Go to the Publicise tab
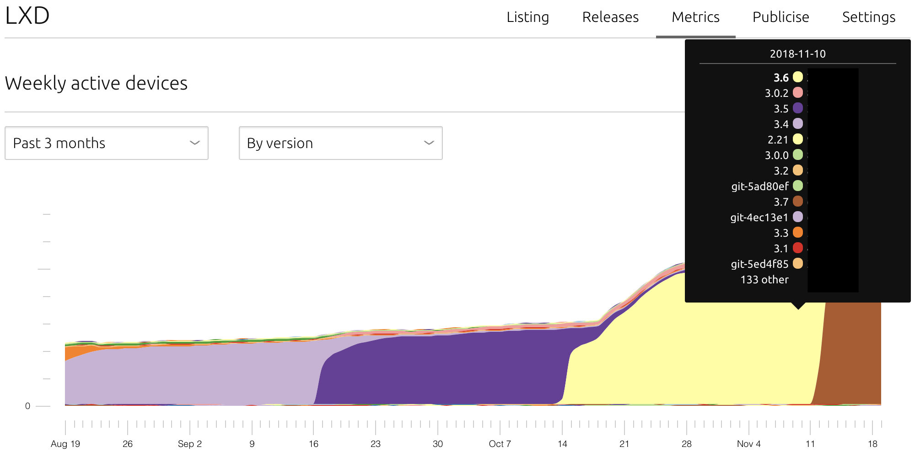Screen dimensions: 915x457 coord(780,17)
